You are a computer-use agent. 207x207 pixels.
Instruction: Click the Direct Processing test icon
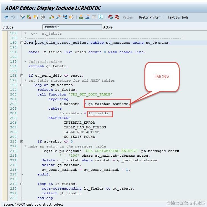tap(65, 17)
